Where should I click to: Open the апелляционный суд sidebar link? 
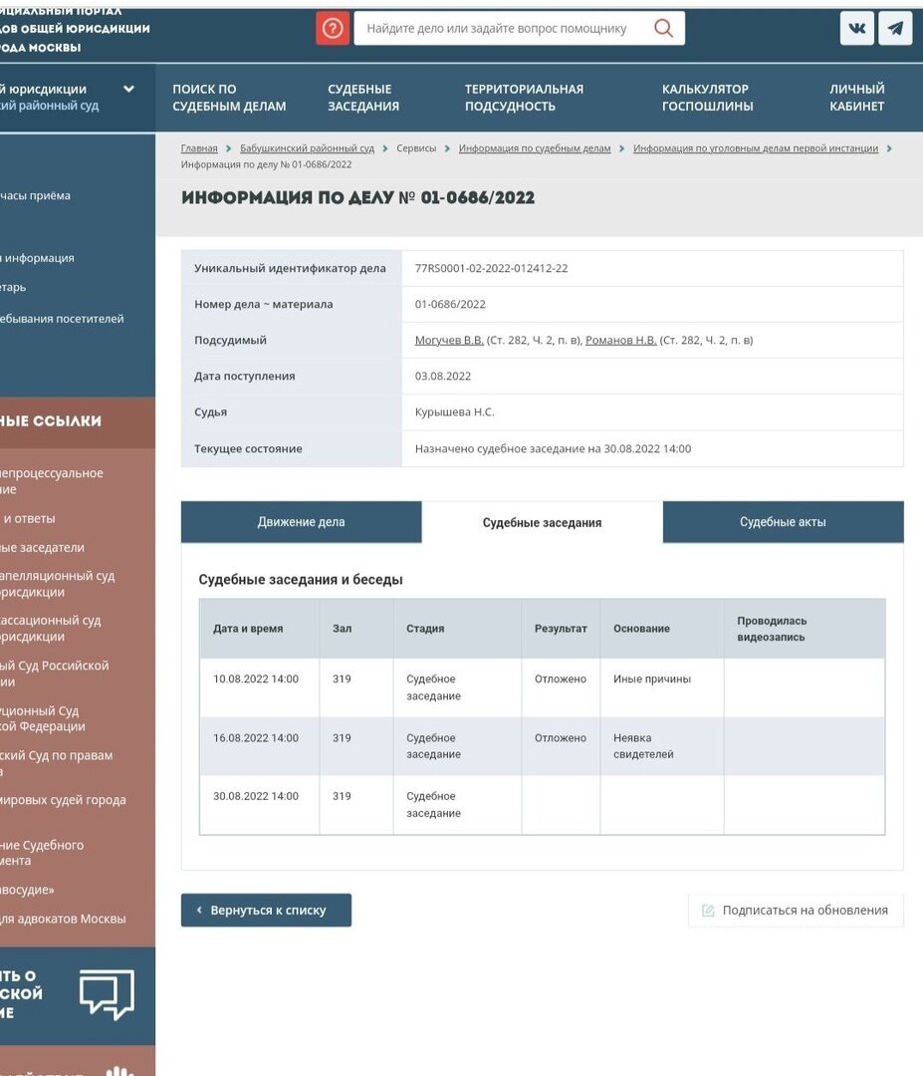coord(58,583)
